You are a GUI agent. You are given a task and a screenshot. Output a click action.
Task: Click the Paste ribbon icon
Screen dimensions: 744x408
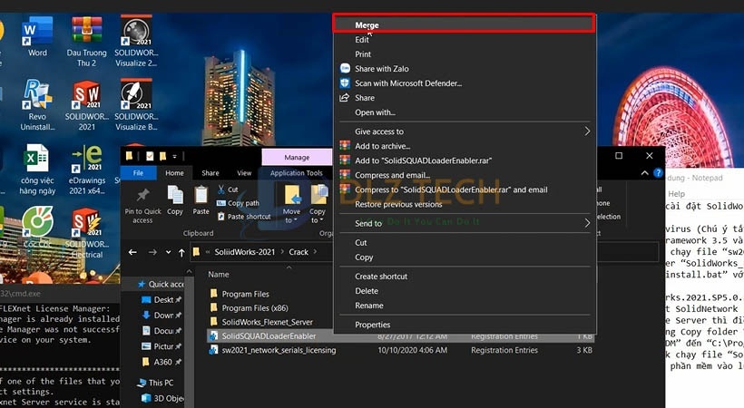tap(201, 200)
